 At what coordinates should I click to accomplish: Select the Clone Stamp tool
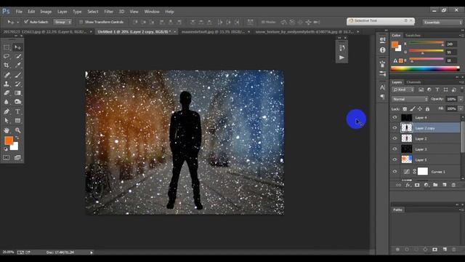coord(7,84)
